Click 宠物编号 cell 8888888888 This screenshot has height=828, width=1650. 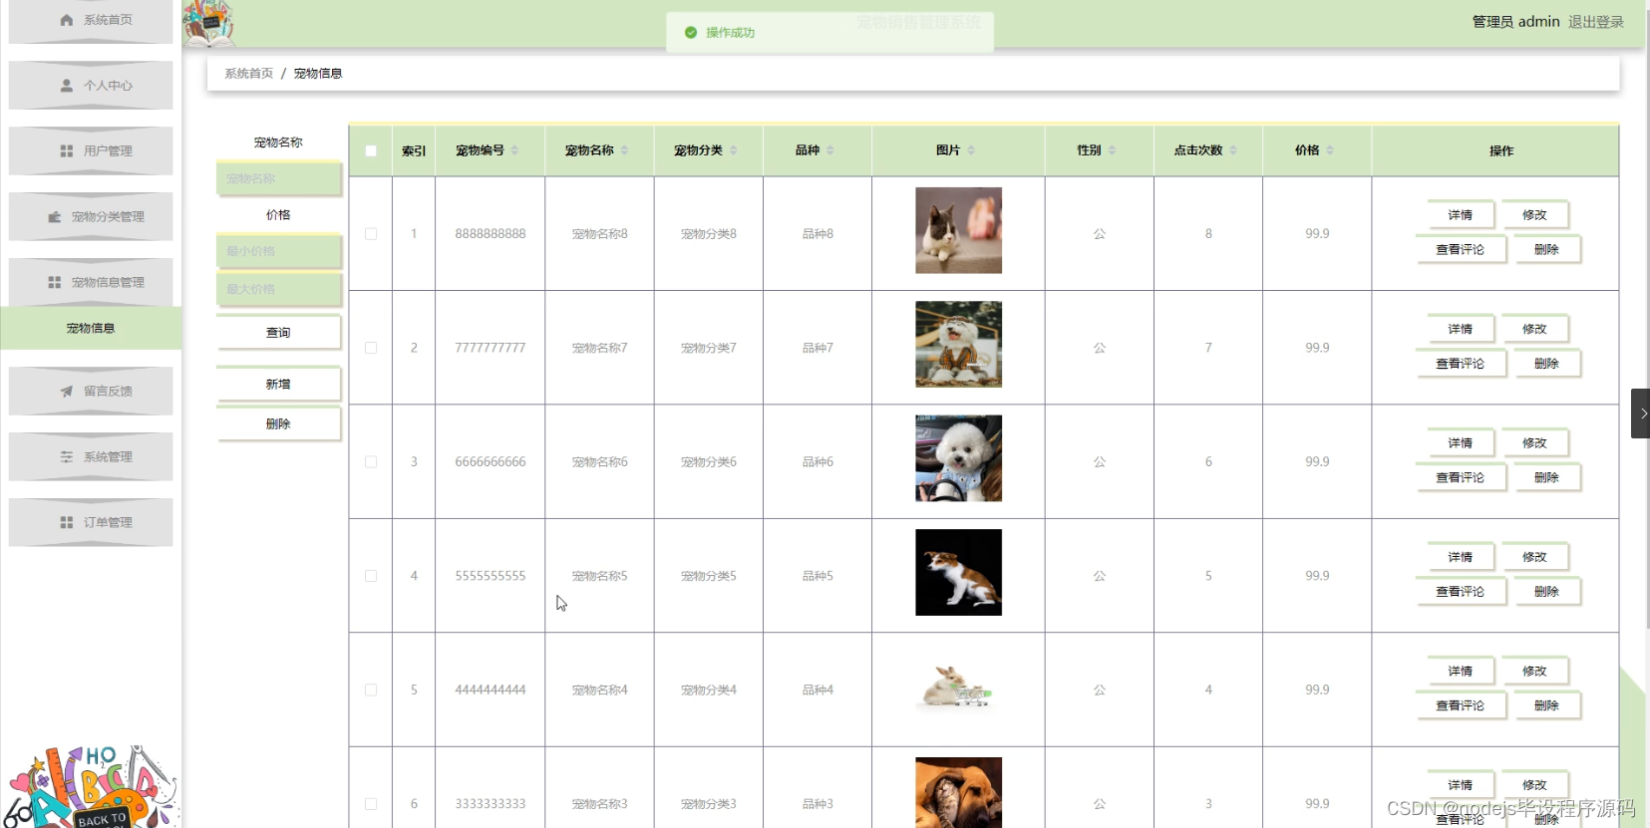(491, 234)
